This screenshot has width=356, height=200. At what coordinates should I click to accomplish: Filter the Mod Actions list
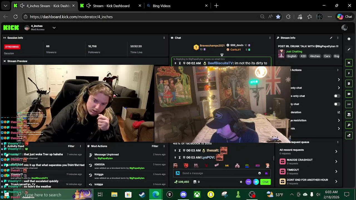pyautogui.click(x=155, y=146)
